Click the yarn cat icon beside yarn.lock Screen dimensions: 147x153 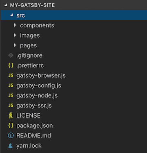11,146
